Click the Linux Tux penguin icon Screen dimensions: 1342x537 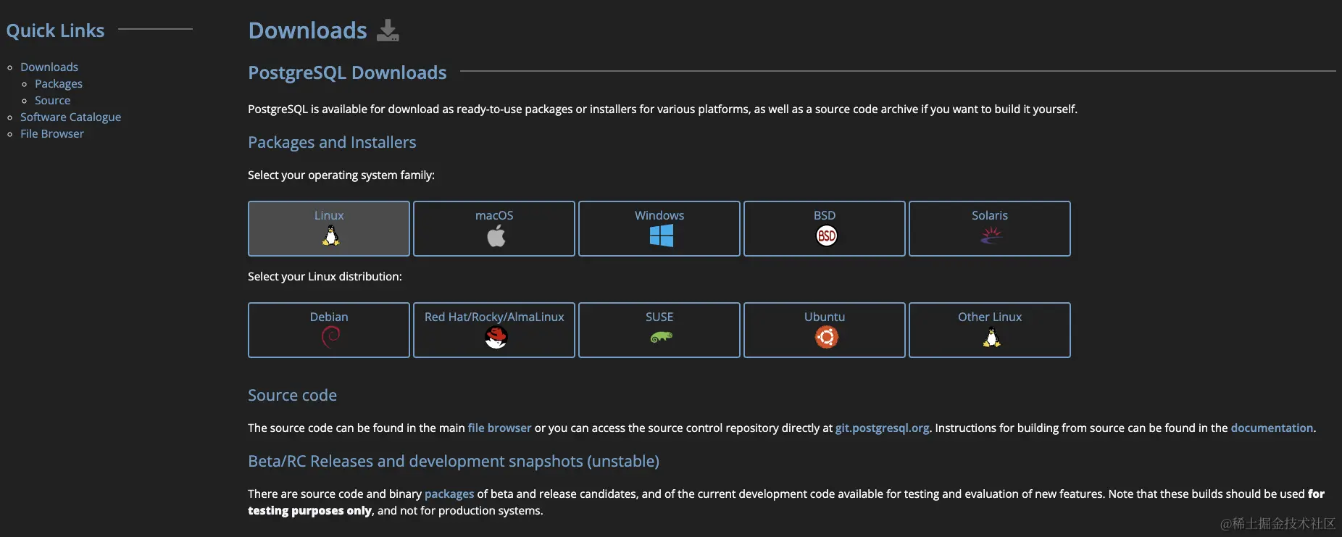[330, 236]
